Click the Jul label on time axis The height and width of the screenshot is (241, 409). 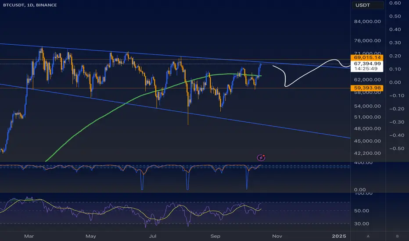click(153, 236)
